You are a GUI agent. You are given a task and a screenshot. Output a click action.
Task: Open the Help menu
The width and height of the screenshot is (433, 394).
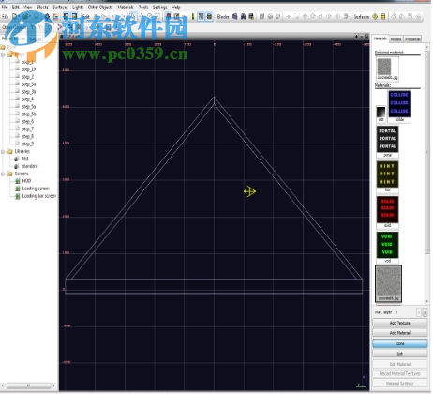(x=176, y=7)
